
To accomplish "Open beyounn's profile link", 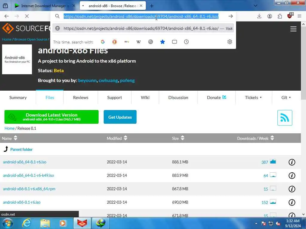I will coord(87,81).
